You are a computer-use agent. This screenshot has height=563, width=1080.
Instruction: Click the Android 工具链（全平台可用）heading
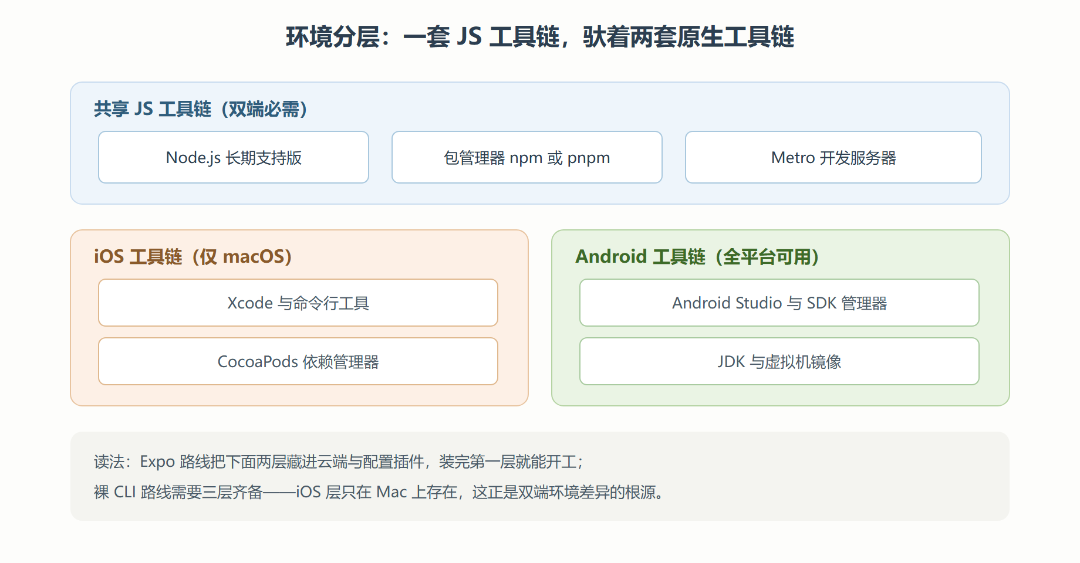click(x=697, y=257)
